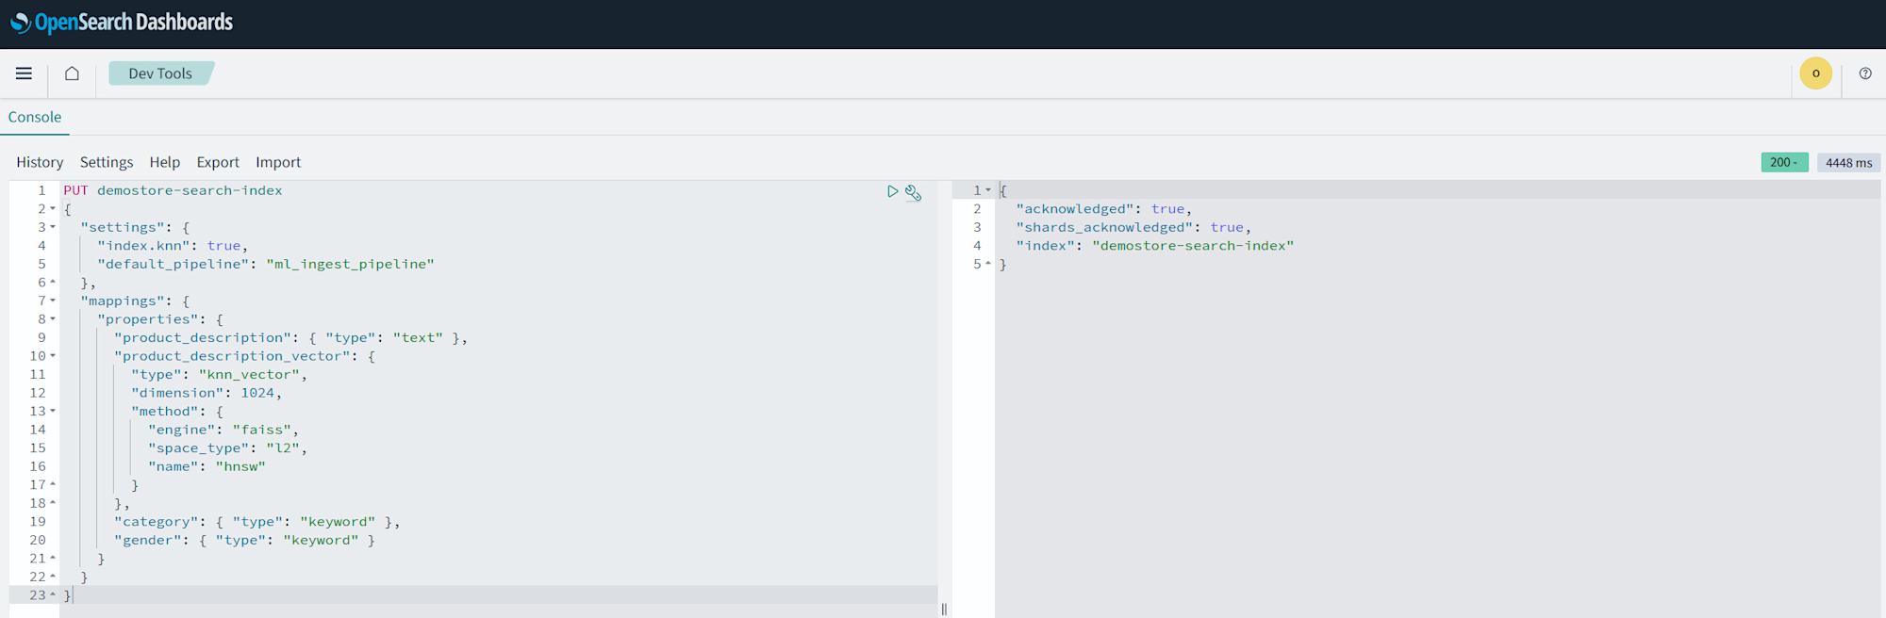The image size is (1886, 618).
Task: Open the wrench request options icon
Action: 913,192
